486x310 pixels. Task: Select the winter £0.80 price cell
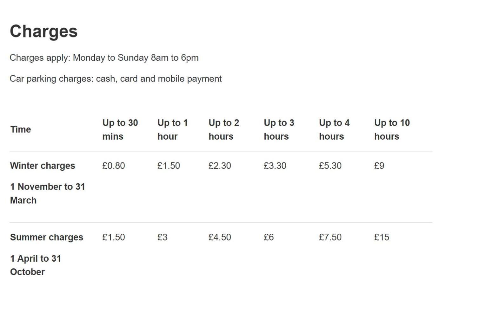coord(113,166)
